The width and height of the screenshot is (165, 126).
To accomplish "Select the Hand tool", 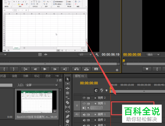I will pyautogui.click(x=68, y=121).
